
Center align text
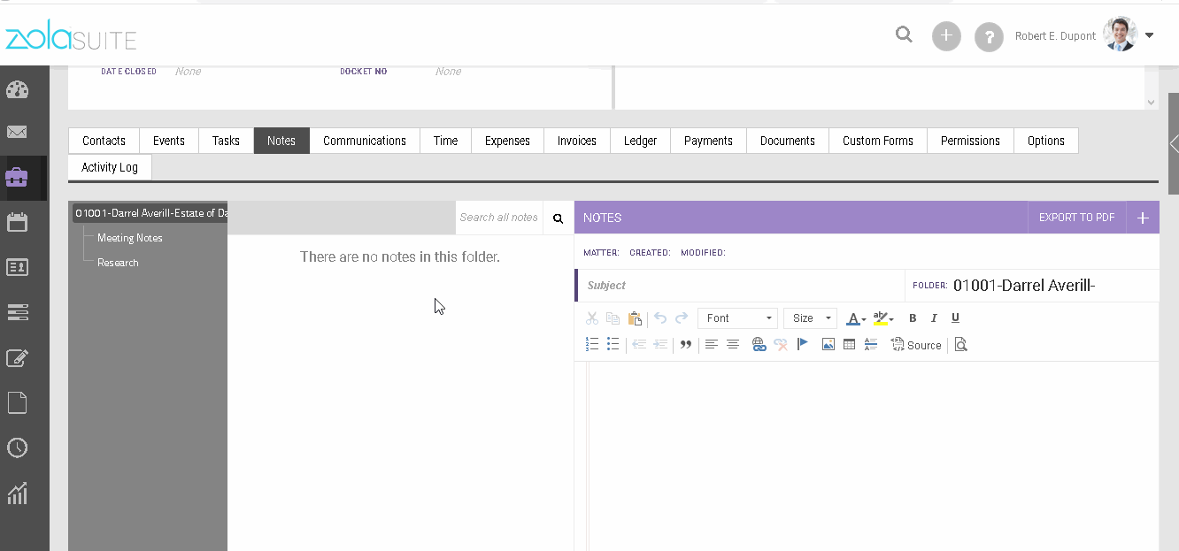coord(733,345)
